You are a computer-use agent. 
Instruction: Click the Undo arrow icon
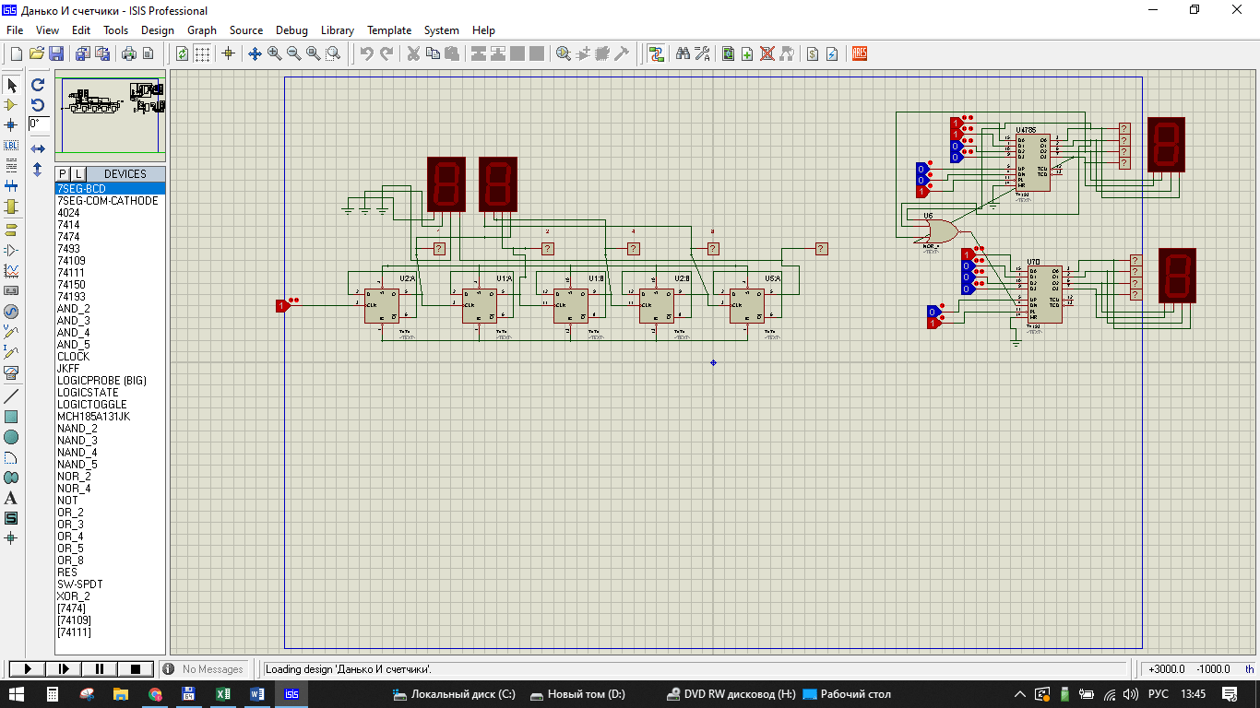366,54
